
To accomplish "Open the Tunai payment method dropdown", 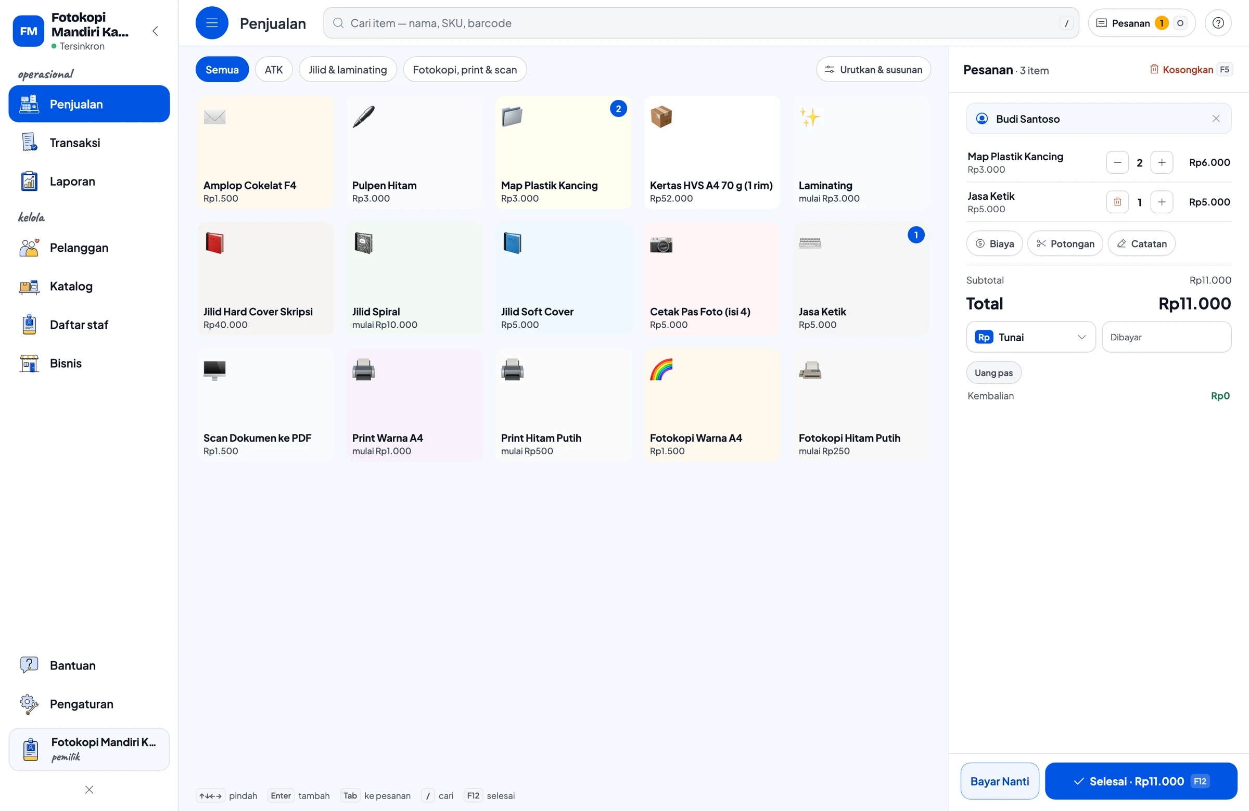I will point(1031,337).
